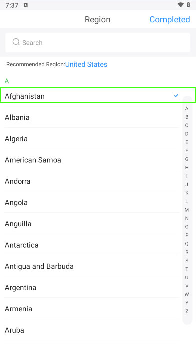Screen dimensions: 196x347
Task: Select Albania from the list
Action: 91,117
